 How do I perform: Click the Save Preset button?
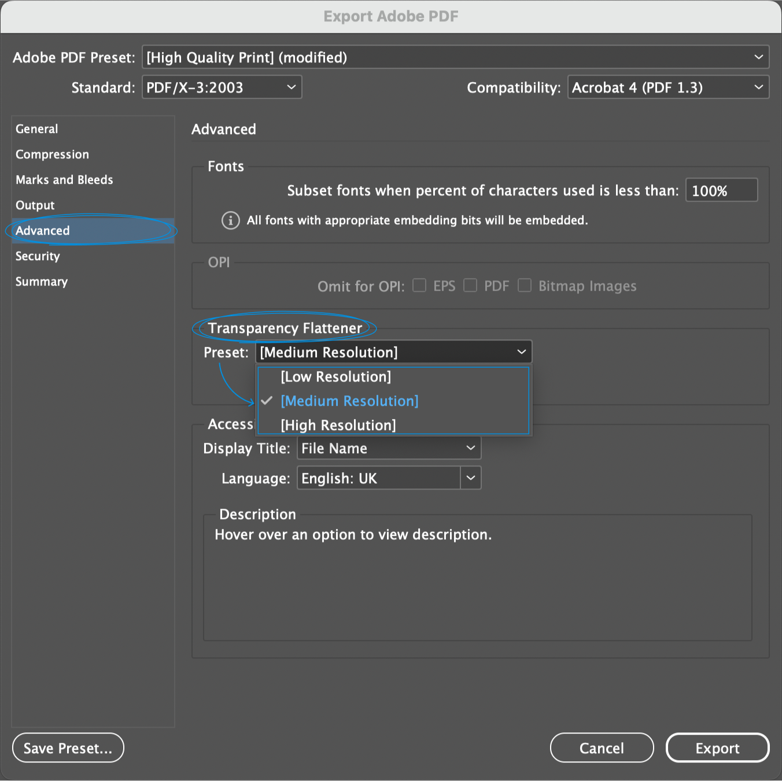[68, 747]
